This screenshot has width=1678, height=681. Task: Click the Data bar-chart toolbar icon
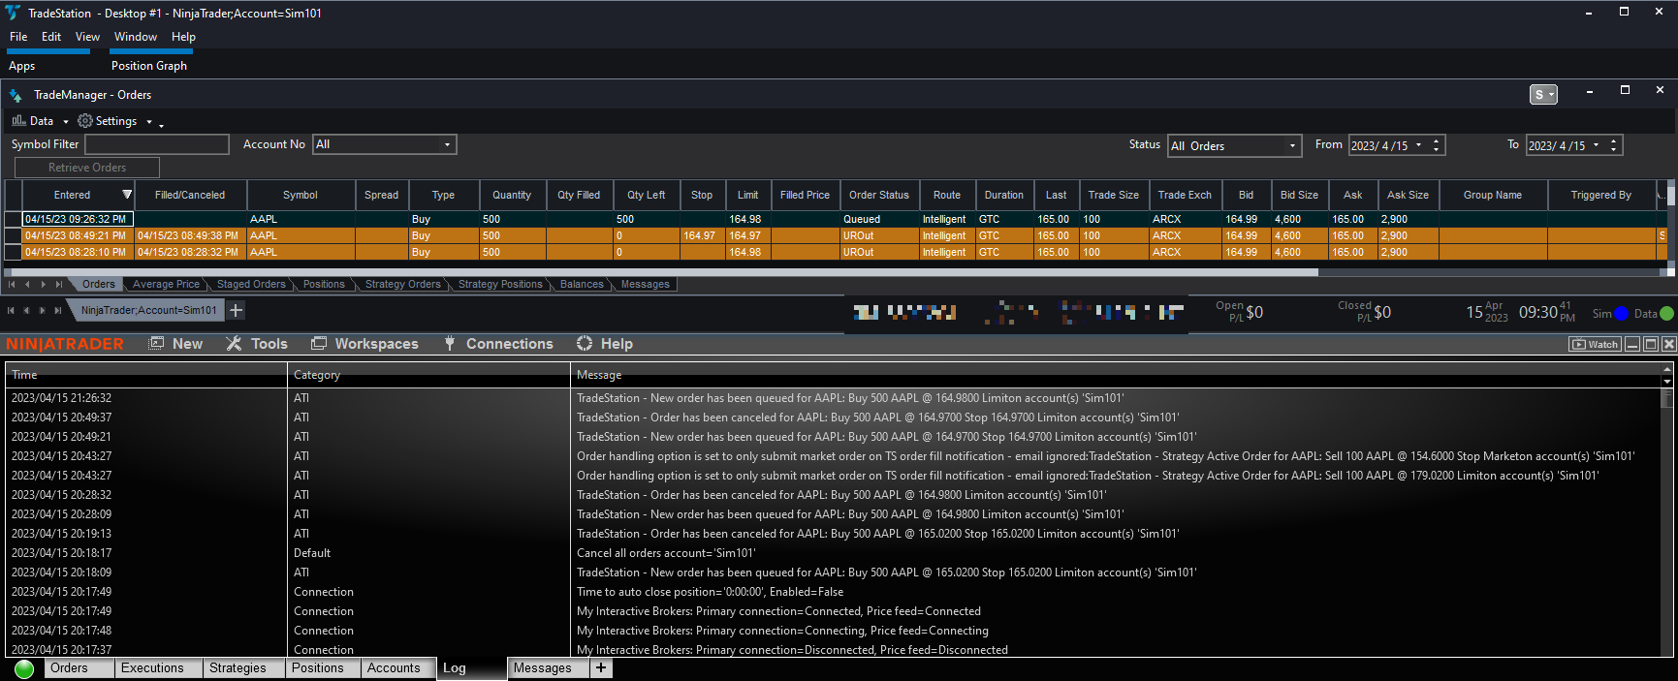18,121
